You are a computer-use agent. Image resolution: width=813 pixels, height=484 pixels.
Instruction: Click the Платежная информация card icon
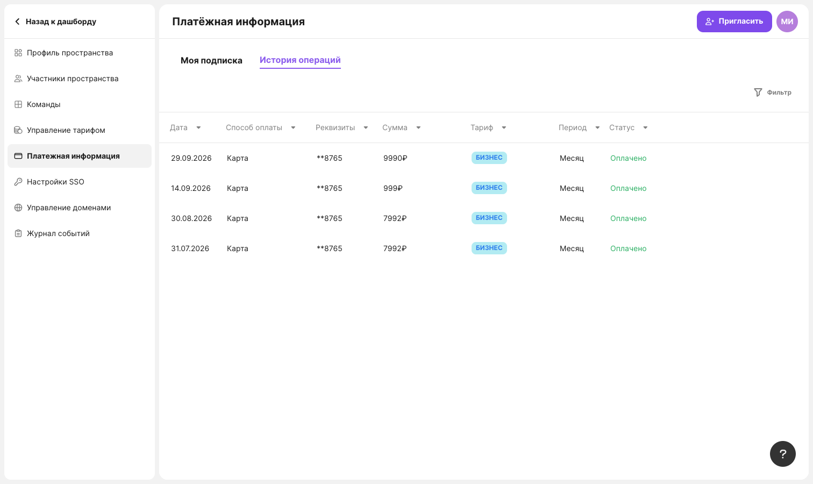(18, 156)
